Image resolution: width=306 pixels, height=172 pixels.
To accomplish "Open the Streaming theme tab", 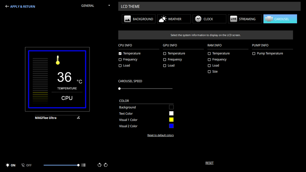I will pyautogui.click(x=245, y=19).
